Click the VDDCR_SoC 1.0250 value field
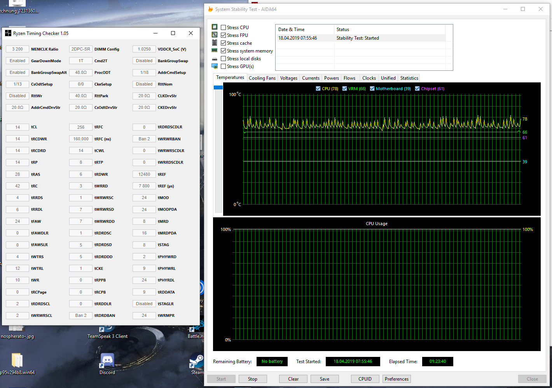Viewport: 552px width, 388px height. point(144,49)
